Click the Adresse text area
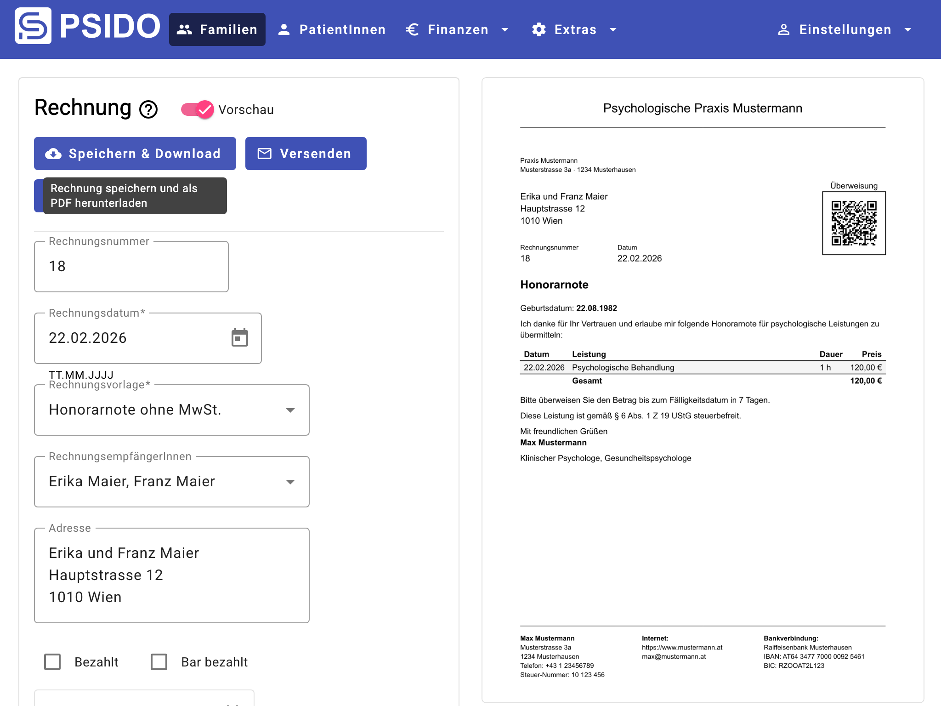941x706 pixels. (171, 575)
